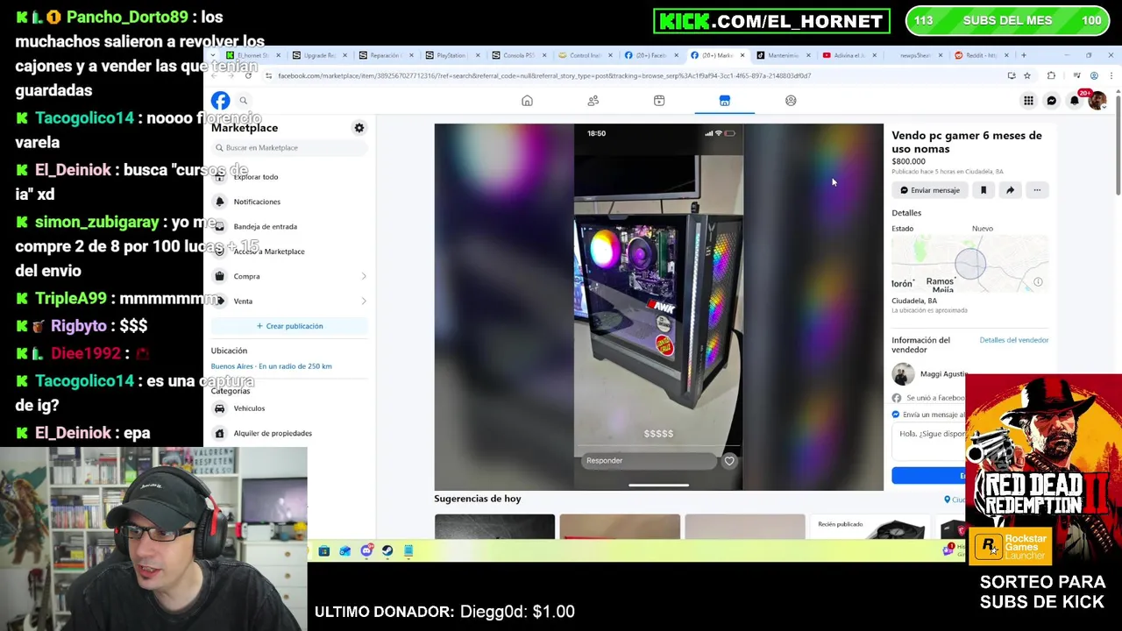Open Marketplace settings gear icon
This screenshot has width=1122, height=631.
(359, 128)
